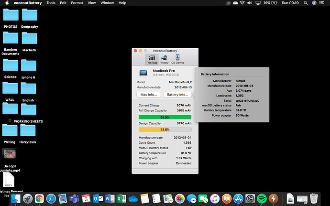330x206 pixels.
Task: Open the App Store from the dock
Action: point(238,199)
